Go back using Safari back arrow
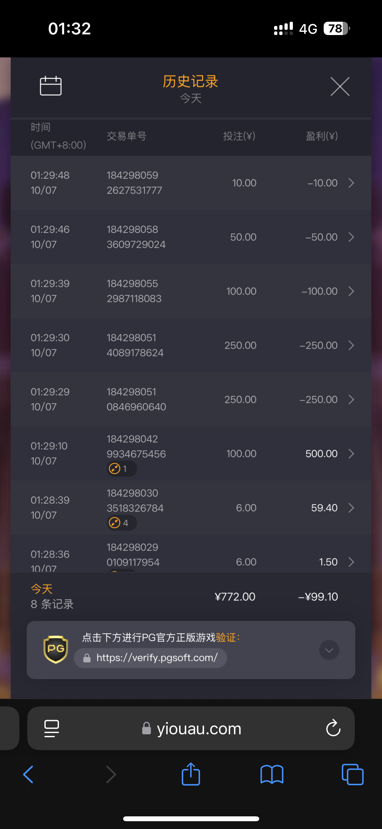 pyautogui.click(x=29, y=775)
